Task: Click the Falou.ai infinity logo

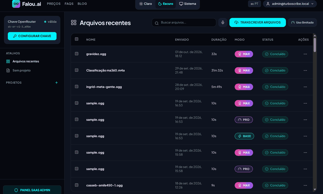Action: click(x=16, y=4)
